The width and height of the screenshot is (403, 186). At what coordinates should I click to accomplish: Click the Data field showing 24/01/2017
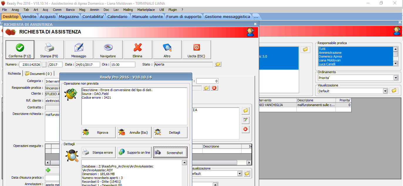[87, 65]
